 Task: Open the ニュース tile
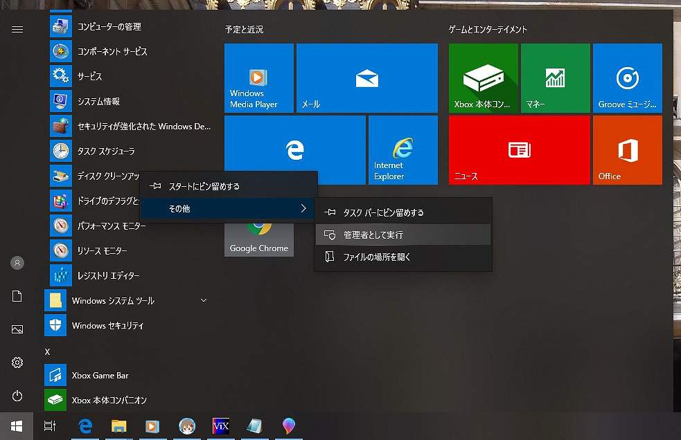click(x=520, y=150)
